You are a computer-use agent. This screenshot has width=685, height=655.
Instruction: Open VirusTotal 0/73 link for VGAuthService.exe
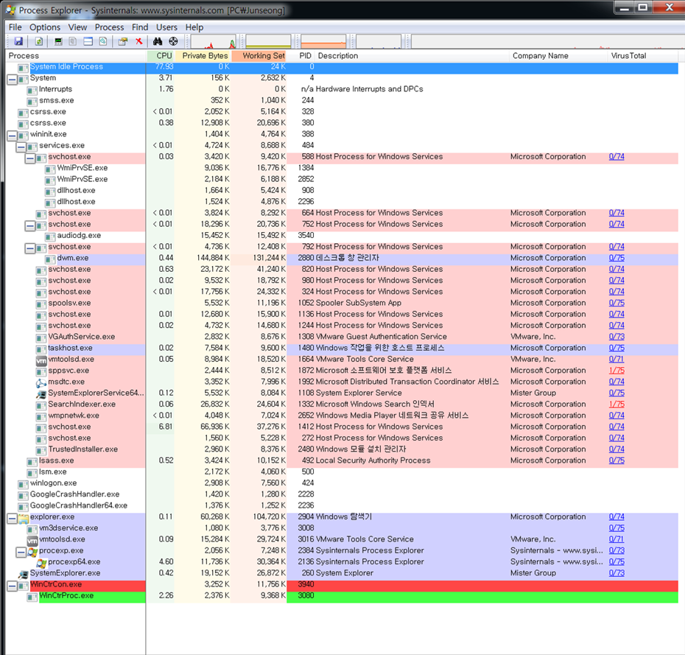(x=616, y=337)
